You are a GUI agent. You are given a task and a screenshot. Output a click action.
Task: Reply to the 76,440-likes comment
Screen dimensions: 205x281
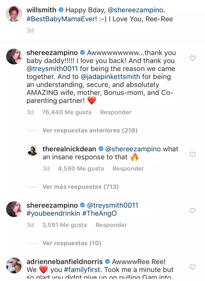click(x=115, y=112)
